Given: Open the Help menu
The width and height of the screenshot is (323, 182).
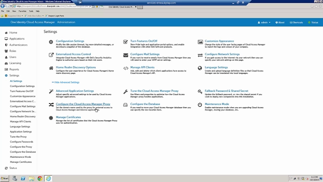Looking at the screenshot, I should pos(37,11).
